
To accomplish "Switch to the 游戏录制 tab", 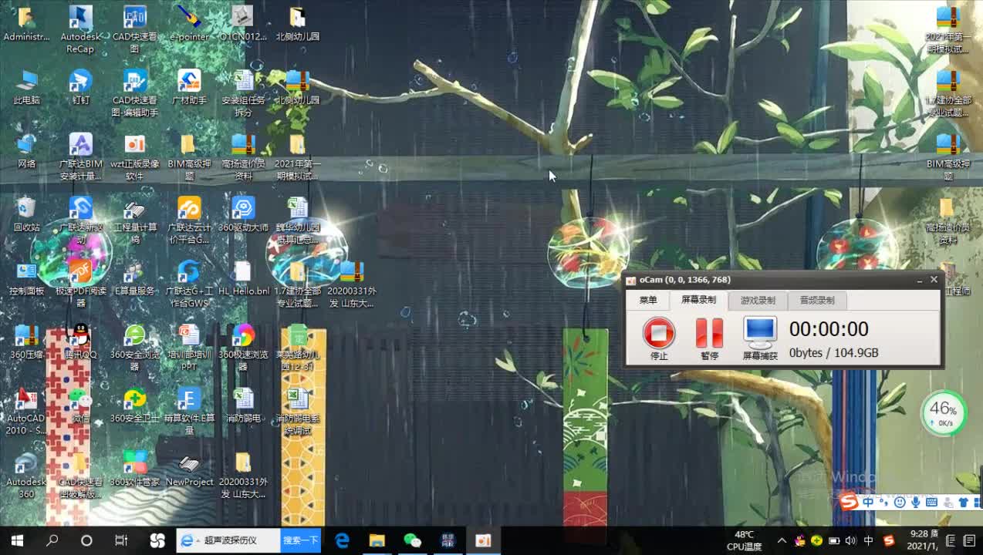I will 758,300.
